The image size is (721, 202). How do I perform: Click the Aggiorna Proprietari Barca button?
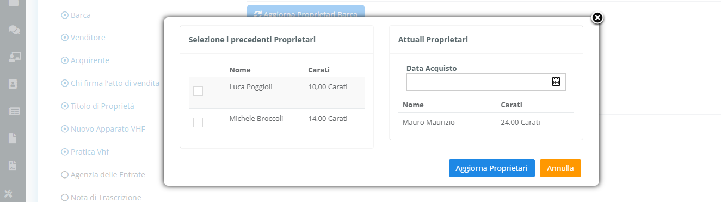coord(305,13)
